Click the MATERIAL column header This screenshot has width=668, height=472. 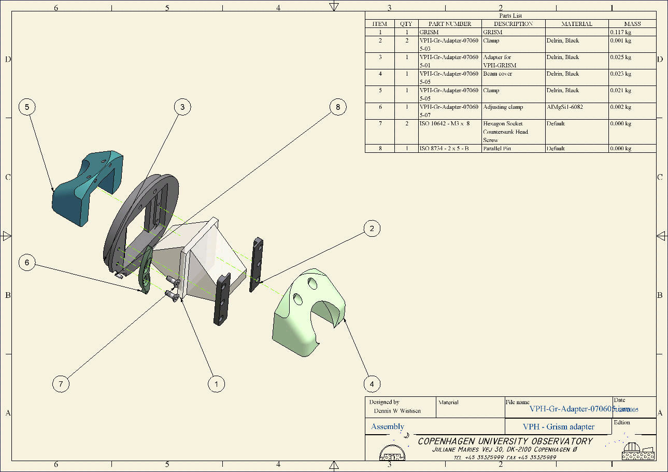576,24
